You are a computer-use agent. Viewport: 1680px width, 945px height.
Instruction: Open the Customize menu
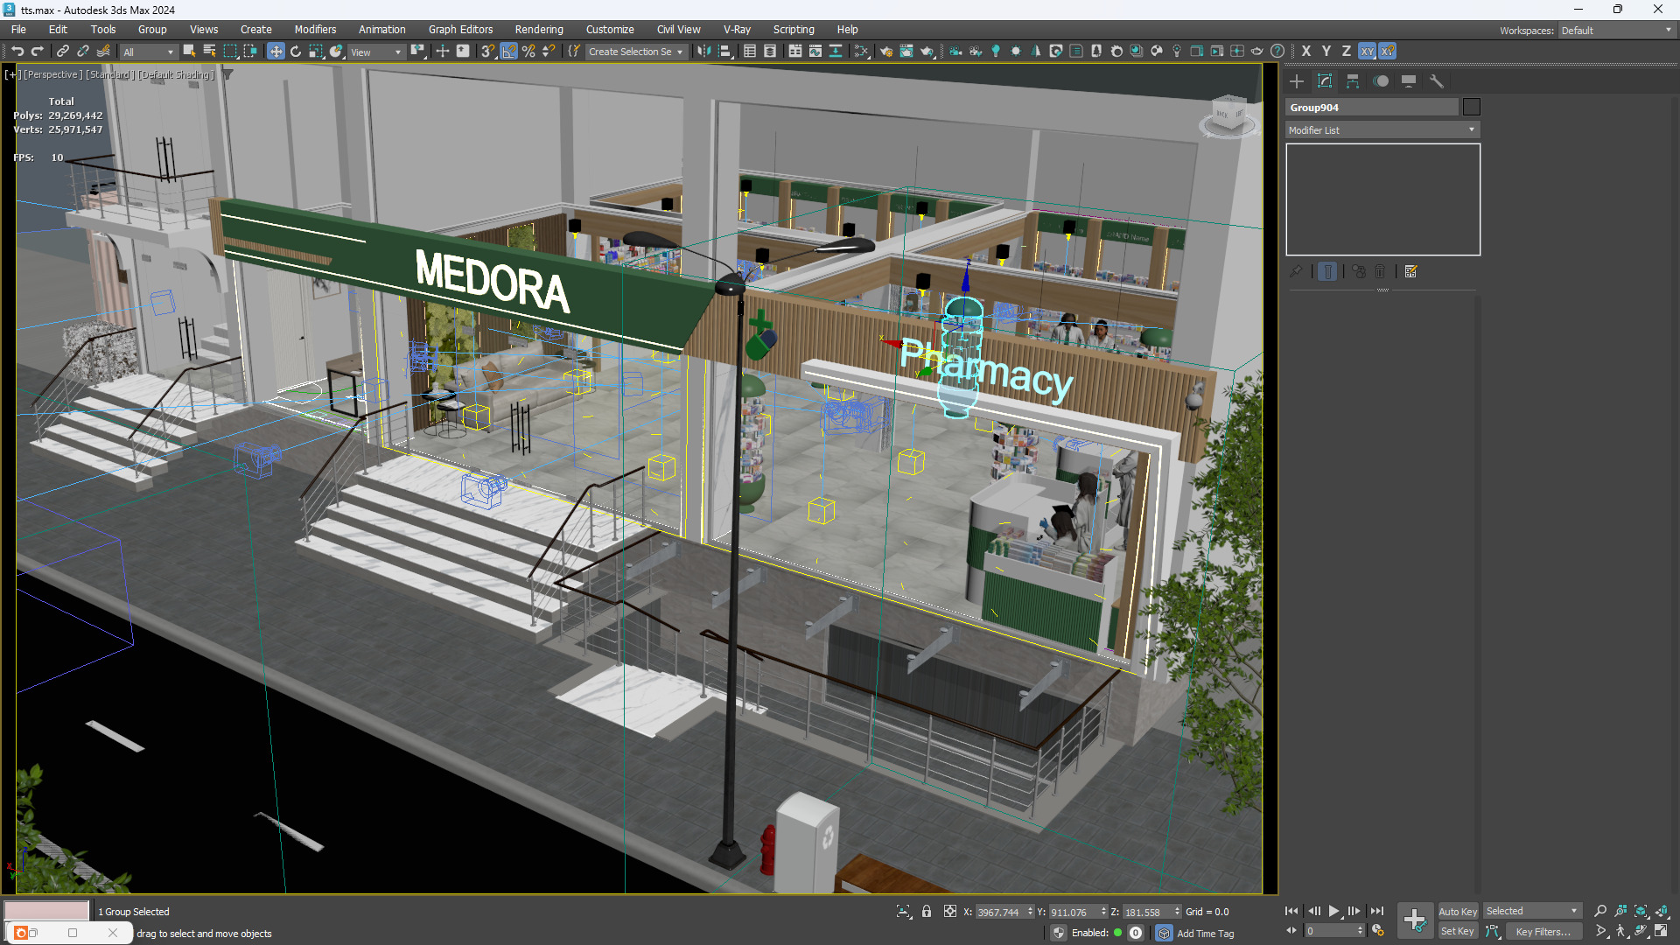pyautogui.click(x=610, y=30)
